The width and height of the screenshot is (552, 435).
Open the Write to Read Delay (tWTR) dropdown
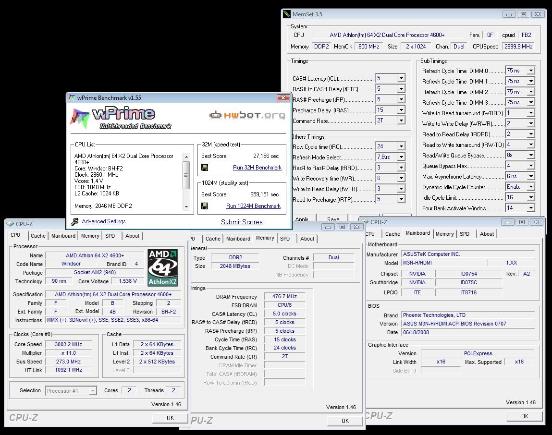[401, 188]
